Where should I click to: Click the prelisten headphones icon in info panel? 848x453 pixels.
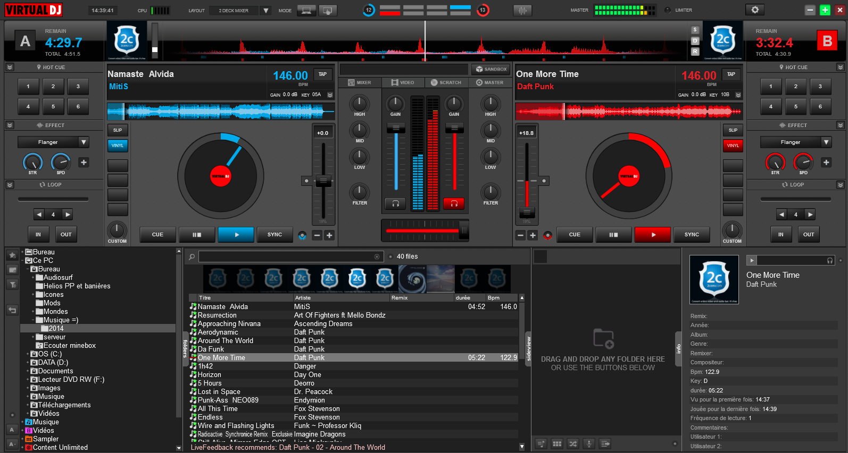point(830,260)
